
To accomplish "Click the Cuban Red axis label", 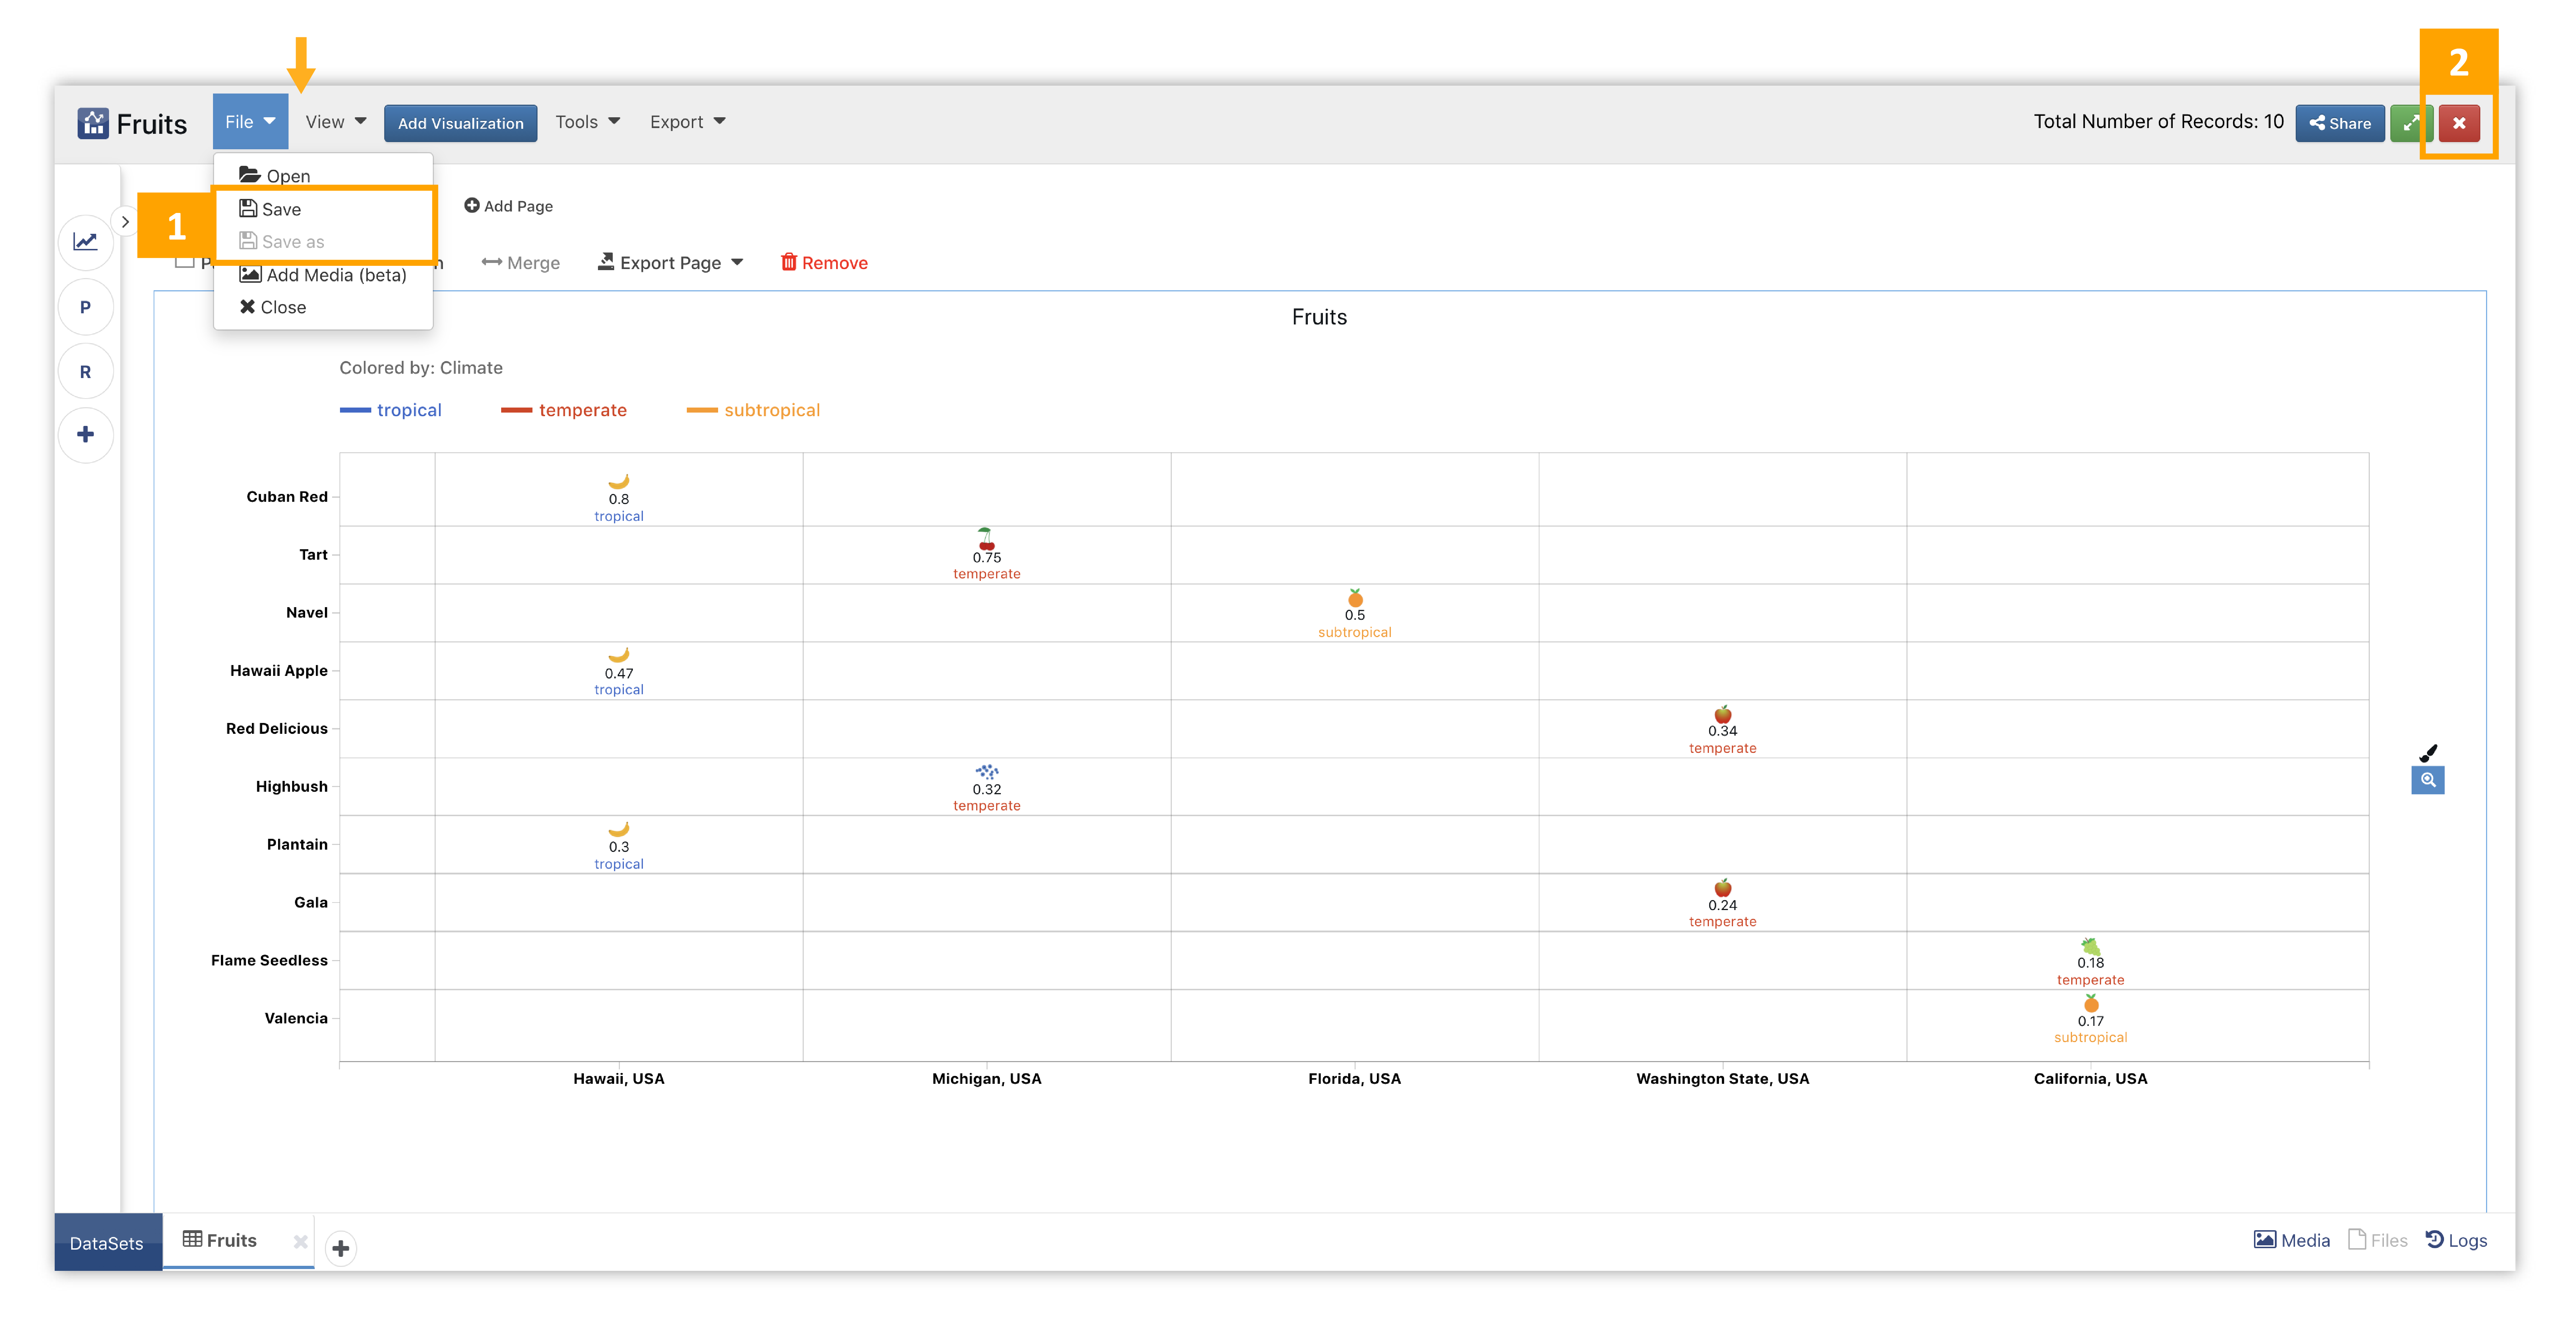I will [287, 497].
